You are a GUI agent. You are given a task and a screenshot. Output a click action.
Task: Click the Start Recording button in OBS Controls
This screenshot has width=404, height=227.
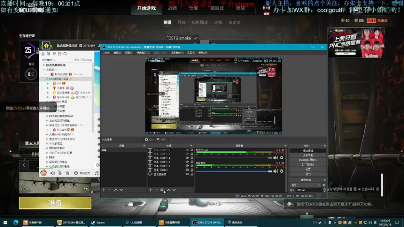(308, 155)
